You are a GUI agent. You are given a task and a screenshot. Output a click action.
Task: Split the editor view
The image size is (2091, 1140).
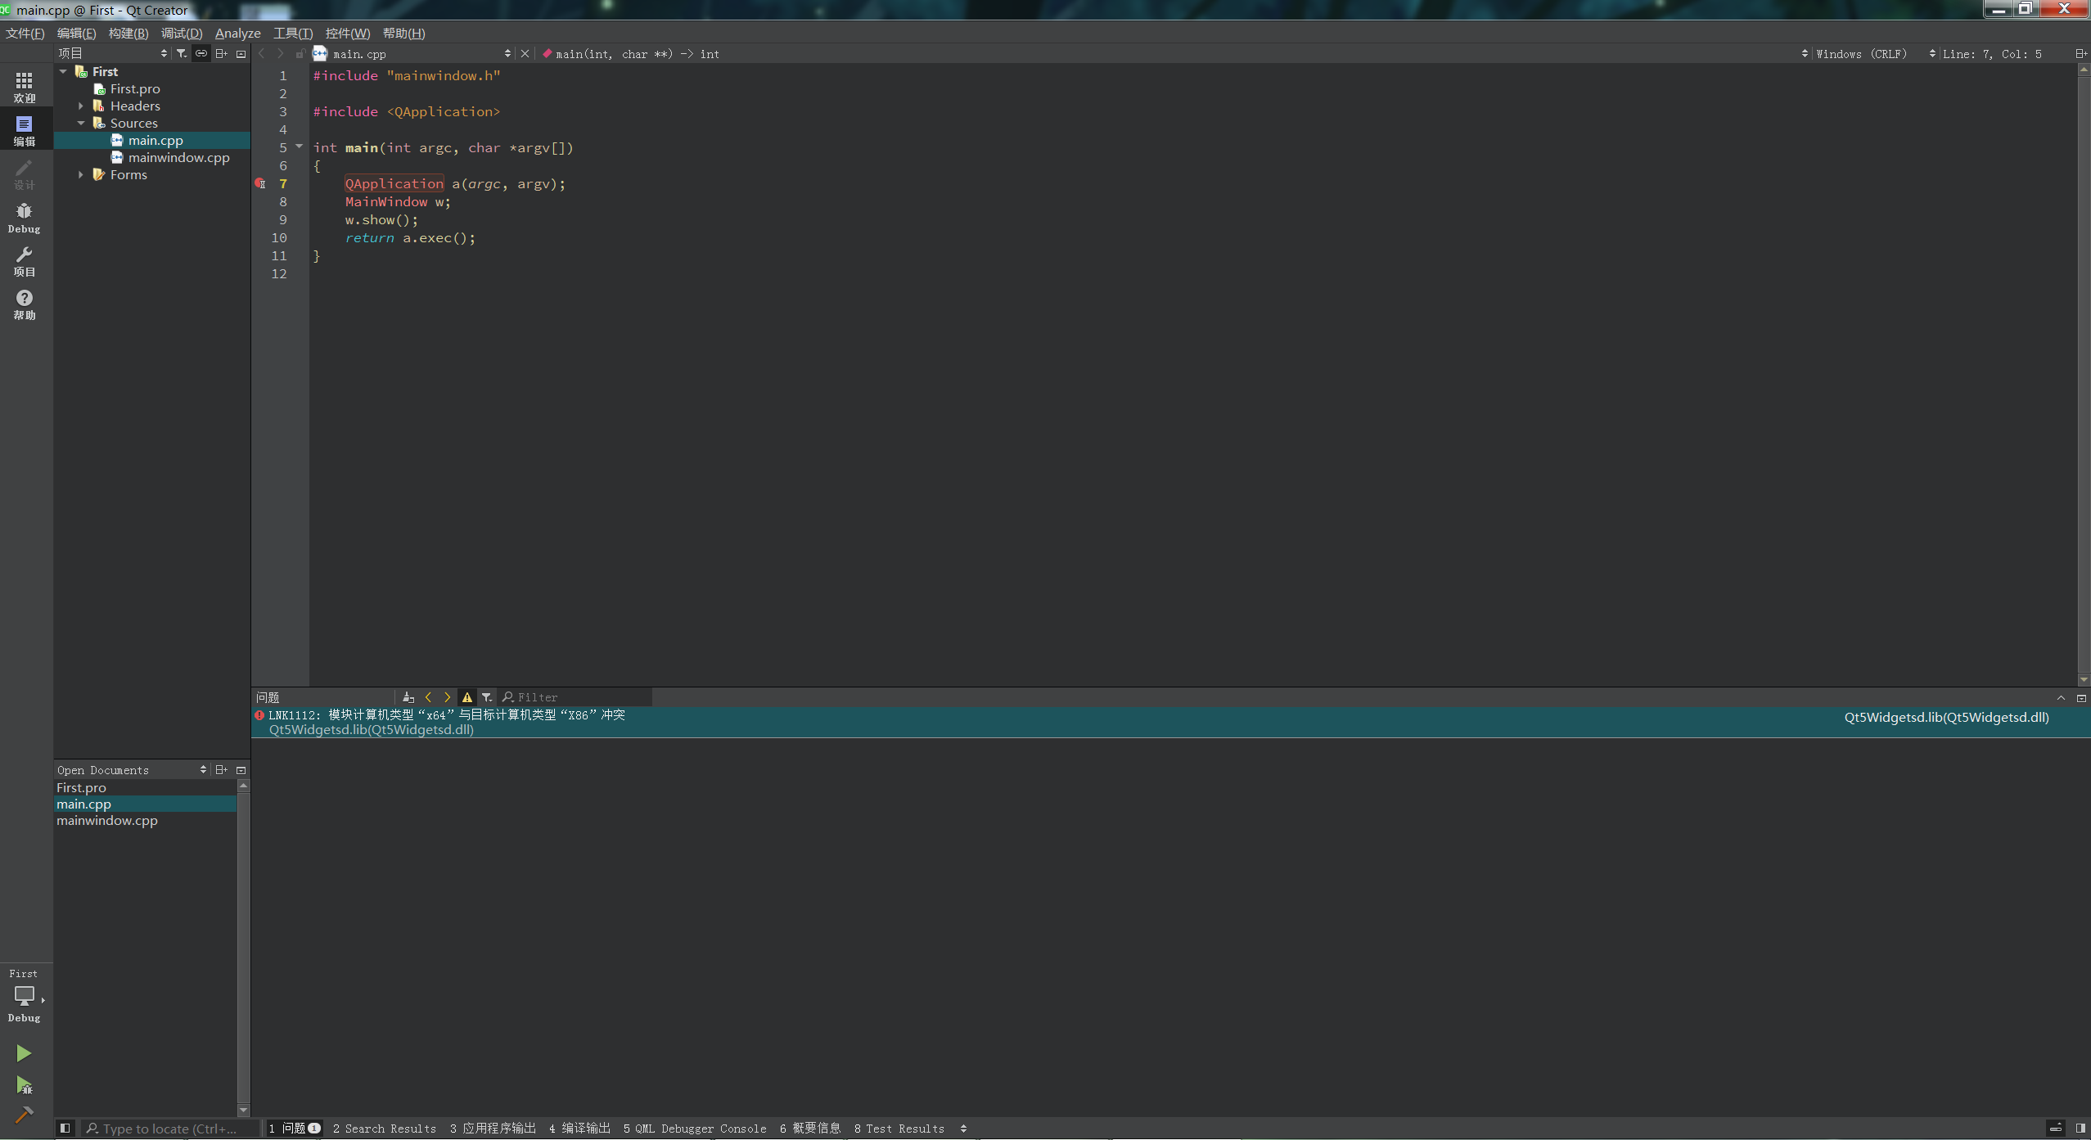pos(2080,53)
